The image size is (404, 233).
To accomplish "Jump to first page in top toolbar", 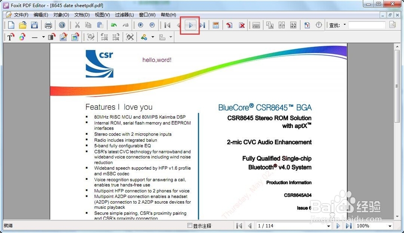I will tap(167, 25).
